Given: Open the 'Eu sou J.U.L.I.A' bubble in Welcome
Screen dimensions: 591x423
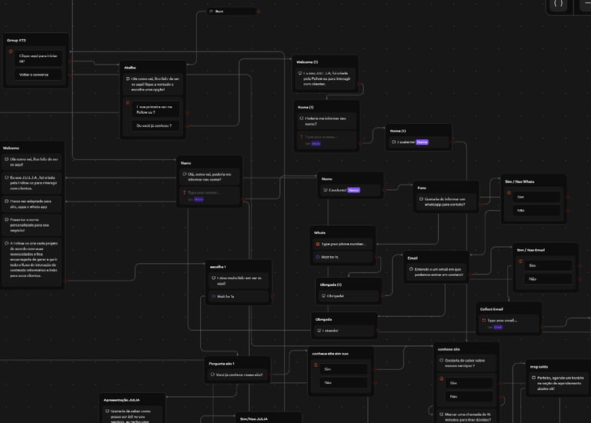Looking at the screenshot, I should click(x=32, y=183).
